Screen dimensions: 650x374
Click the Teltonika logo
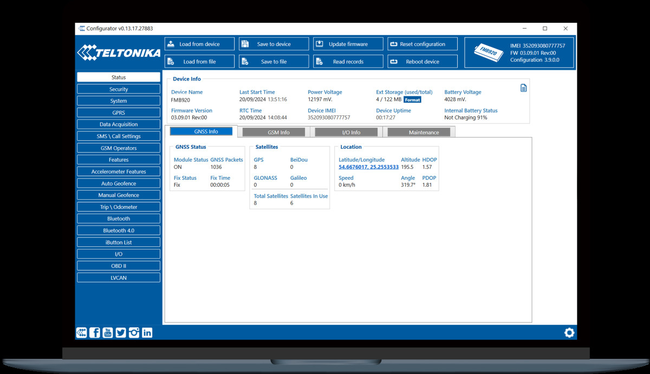pos(119,53)
